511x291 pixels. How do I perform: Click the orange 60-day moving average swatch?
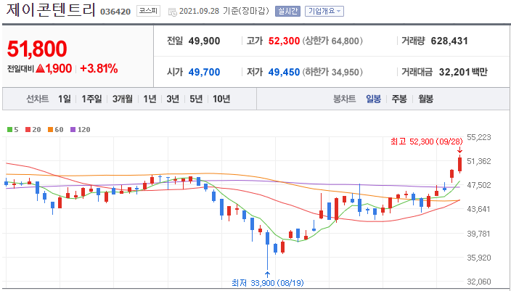[50, 130]
